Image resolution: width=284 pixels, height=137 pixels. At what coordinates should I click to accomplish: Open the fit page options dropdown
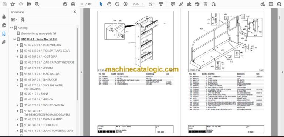(x=151, y=4)
